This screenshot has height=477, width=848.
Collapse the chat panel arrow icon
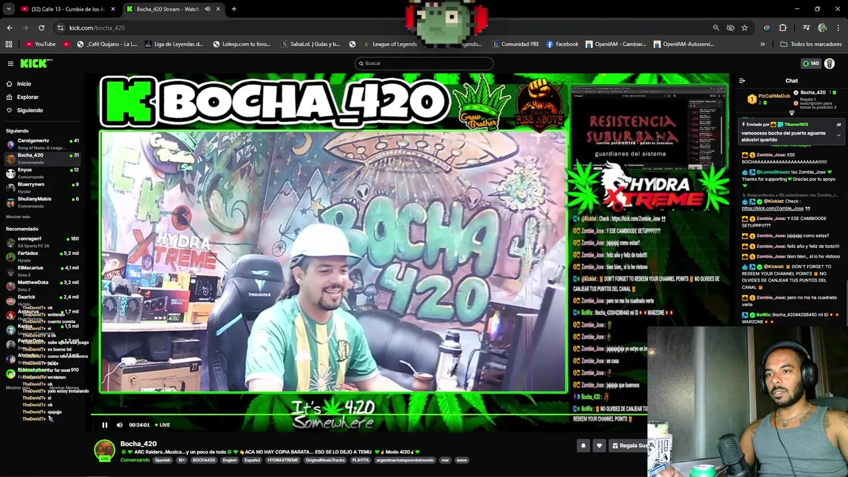(742, 81)
